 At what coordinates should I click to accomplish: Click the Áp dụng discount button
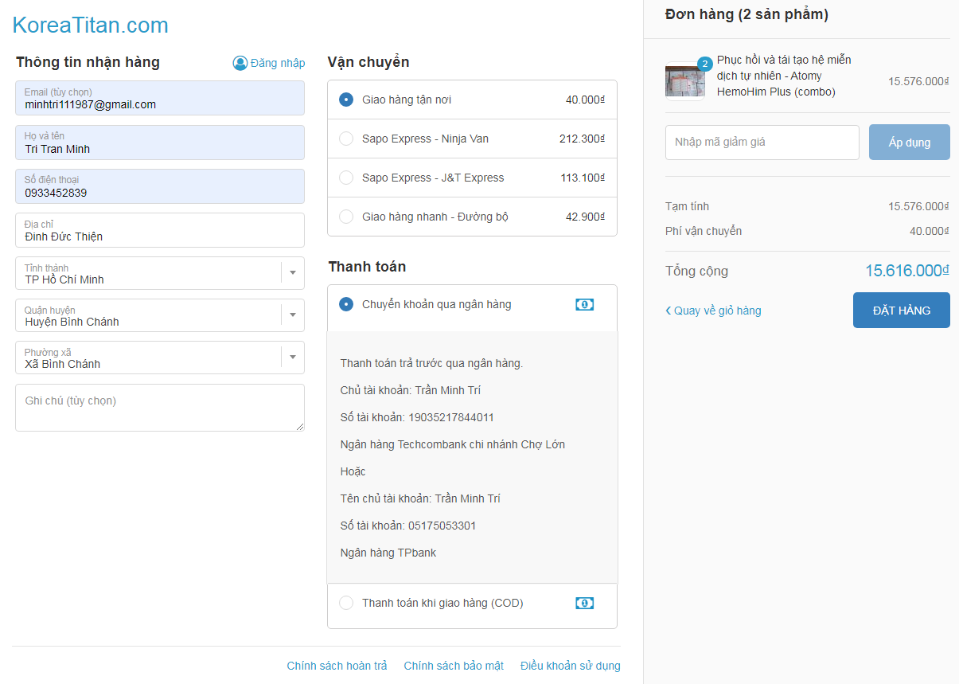pyautogui.click(x=909, y=143)
